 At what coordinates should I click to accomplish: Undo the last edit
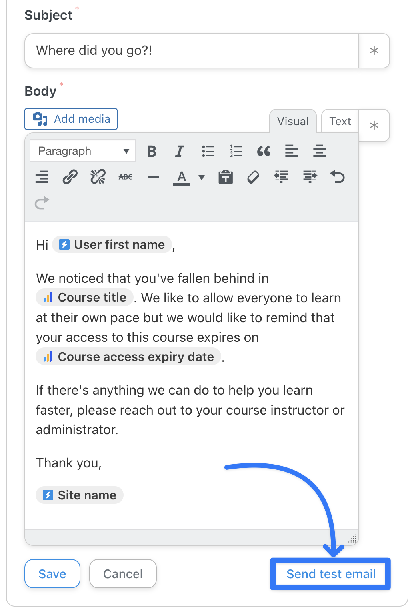[337, 176]
